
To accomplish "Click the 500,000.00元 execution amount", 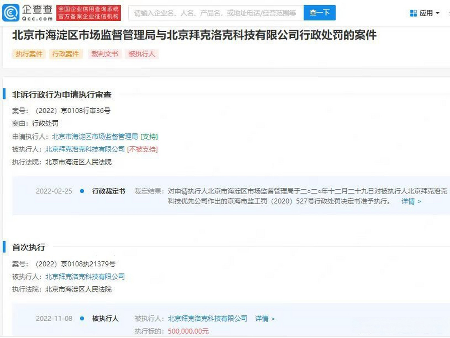I will pyautogui.click(x=188, y=331).
